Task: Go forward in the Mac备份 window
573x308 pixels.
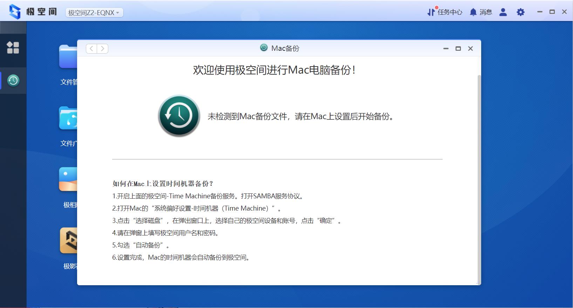Action: coord(103,49)
